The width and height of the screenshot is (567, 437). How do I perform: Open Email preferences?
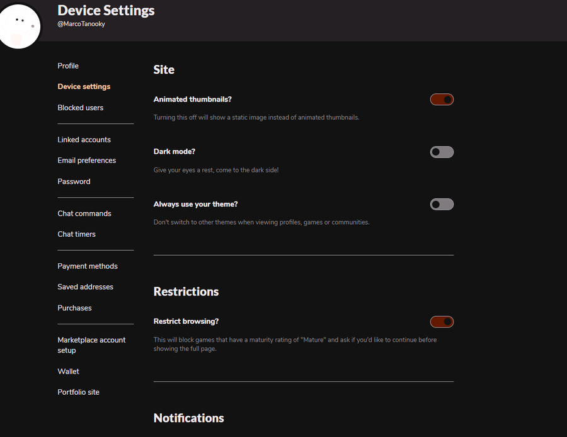87,161
